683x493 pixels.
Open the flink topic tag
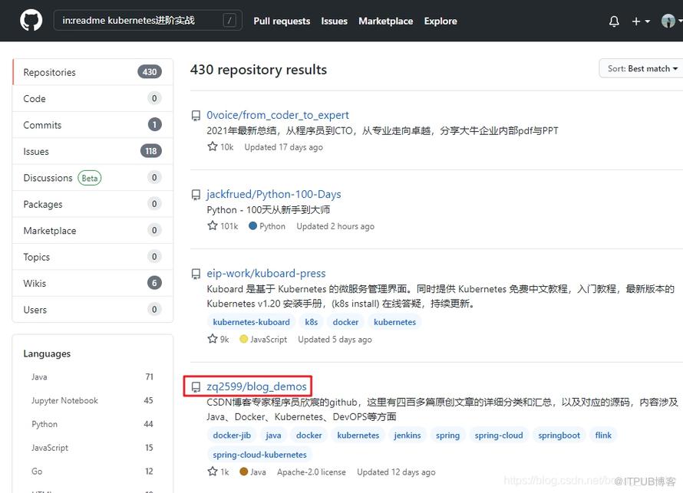pos(603,435)
